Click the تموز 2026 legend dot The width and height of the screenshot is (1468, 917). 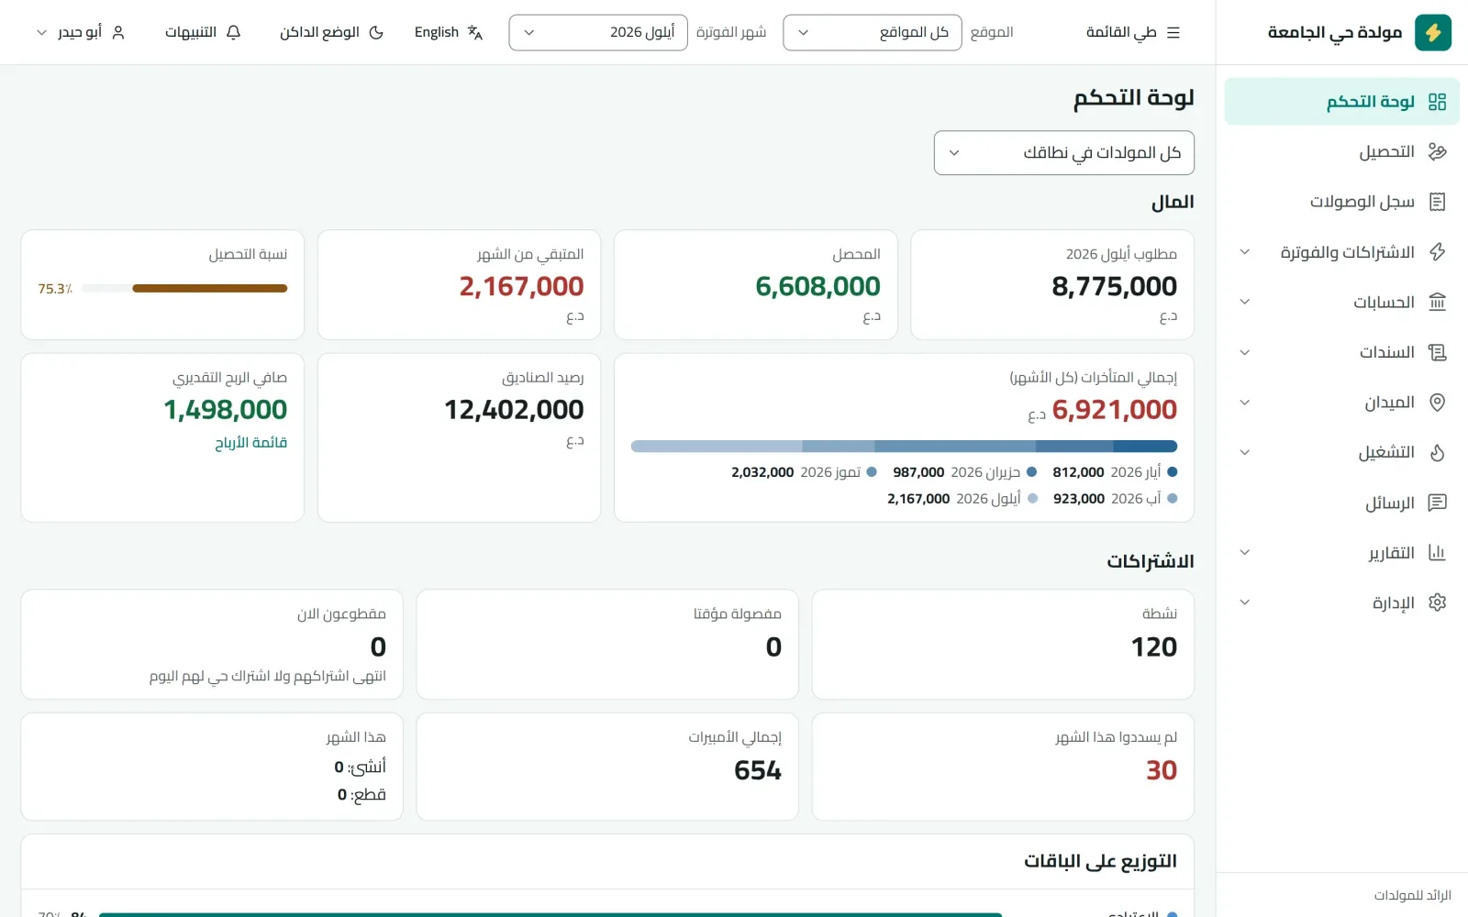click(872, 472)
